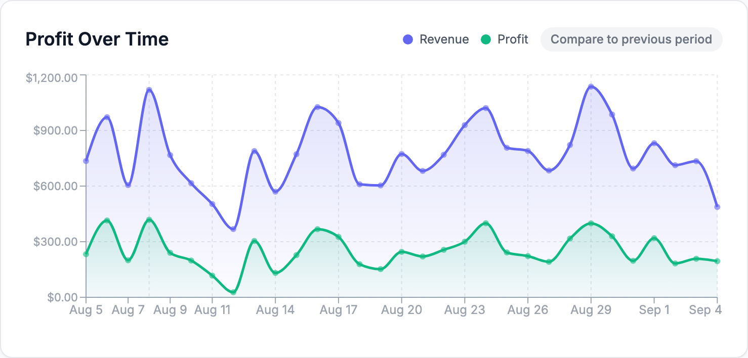
Task: Select the Revenue data point at Sep 4
Action: (717, 207)
